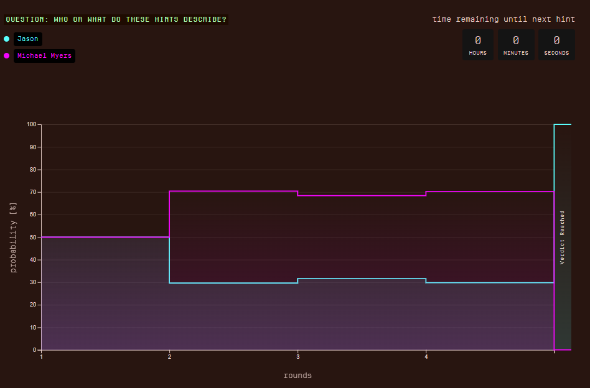Click the 10 tick on y-axis
Screen dimensions: 590x388
(x=33, y=328)
